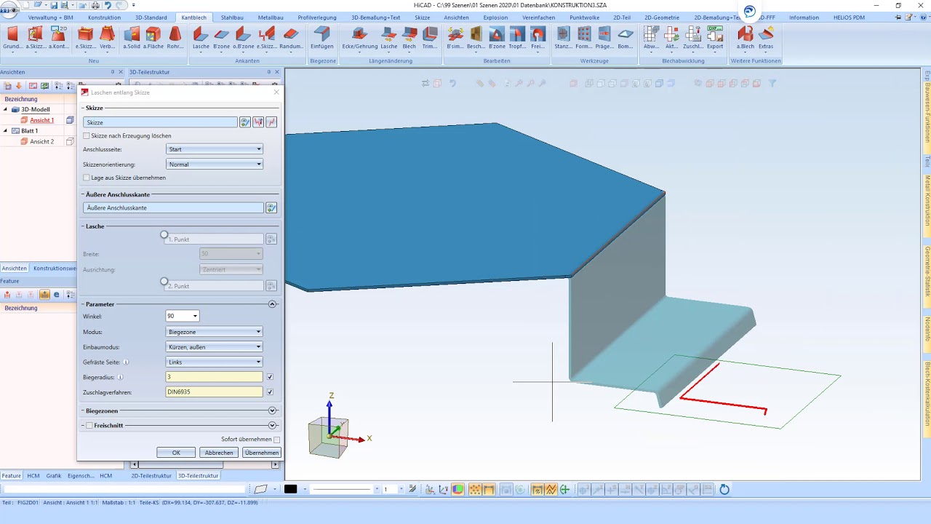Tick the Freischnitt checkbox
The image size is (931, 524).
coord(89,426)
